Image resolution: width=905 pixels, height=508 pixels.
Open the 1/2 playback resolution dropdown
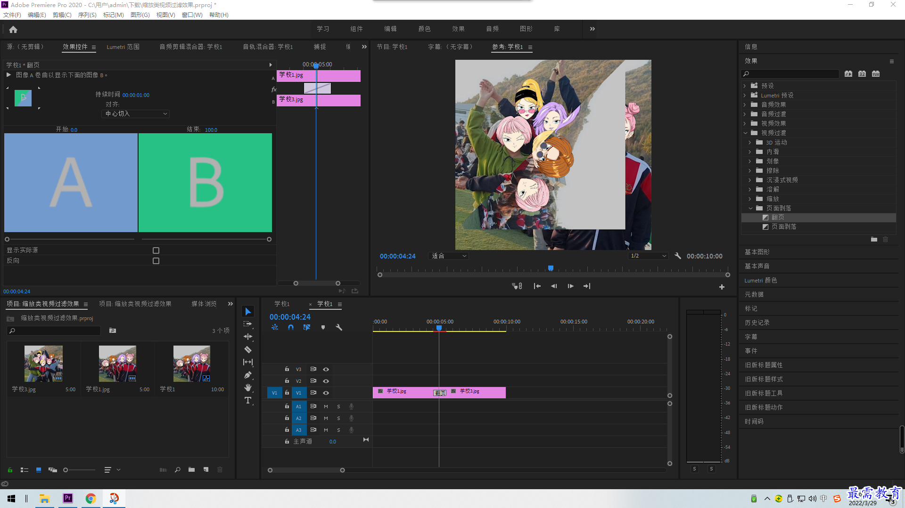(x=649, y=256)
